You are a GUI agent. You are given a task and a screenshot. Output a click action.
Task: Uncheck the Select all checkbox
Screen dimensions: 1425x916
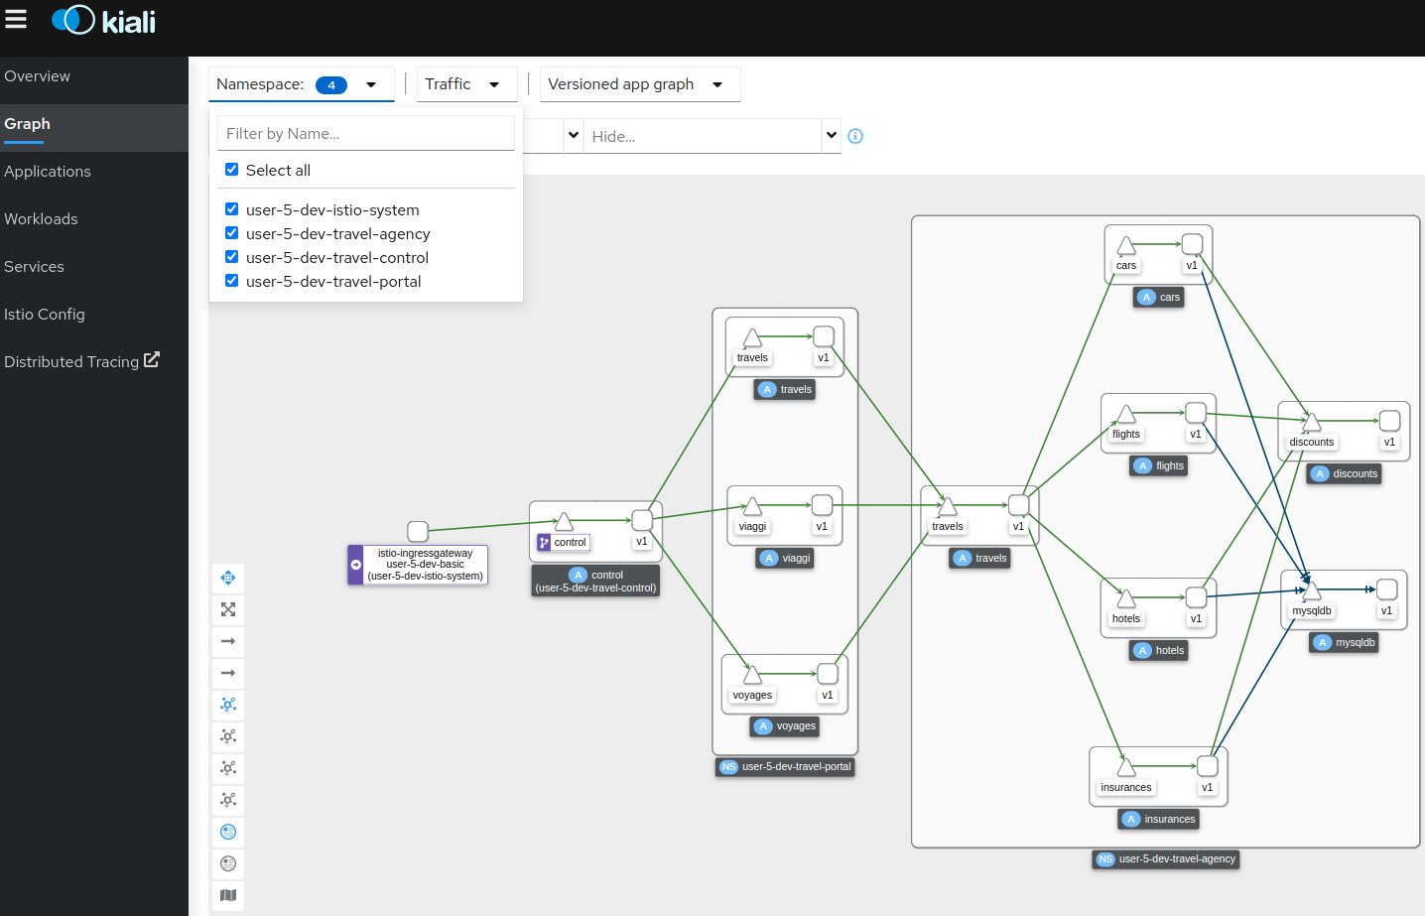(x=232, y=170)
